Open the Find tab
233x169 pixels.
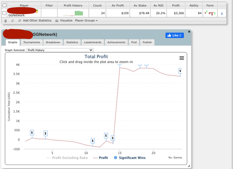coord(134,42)
